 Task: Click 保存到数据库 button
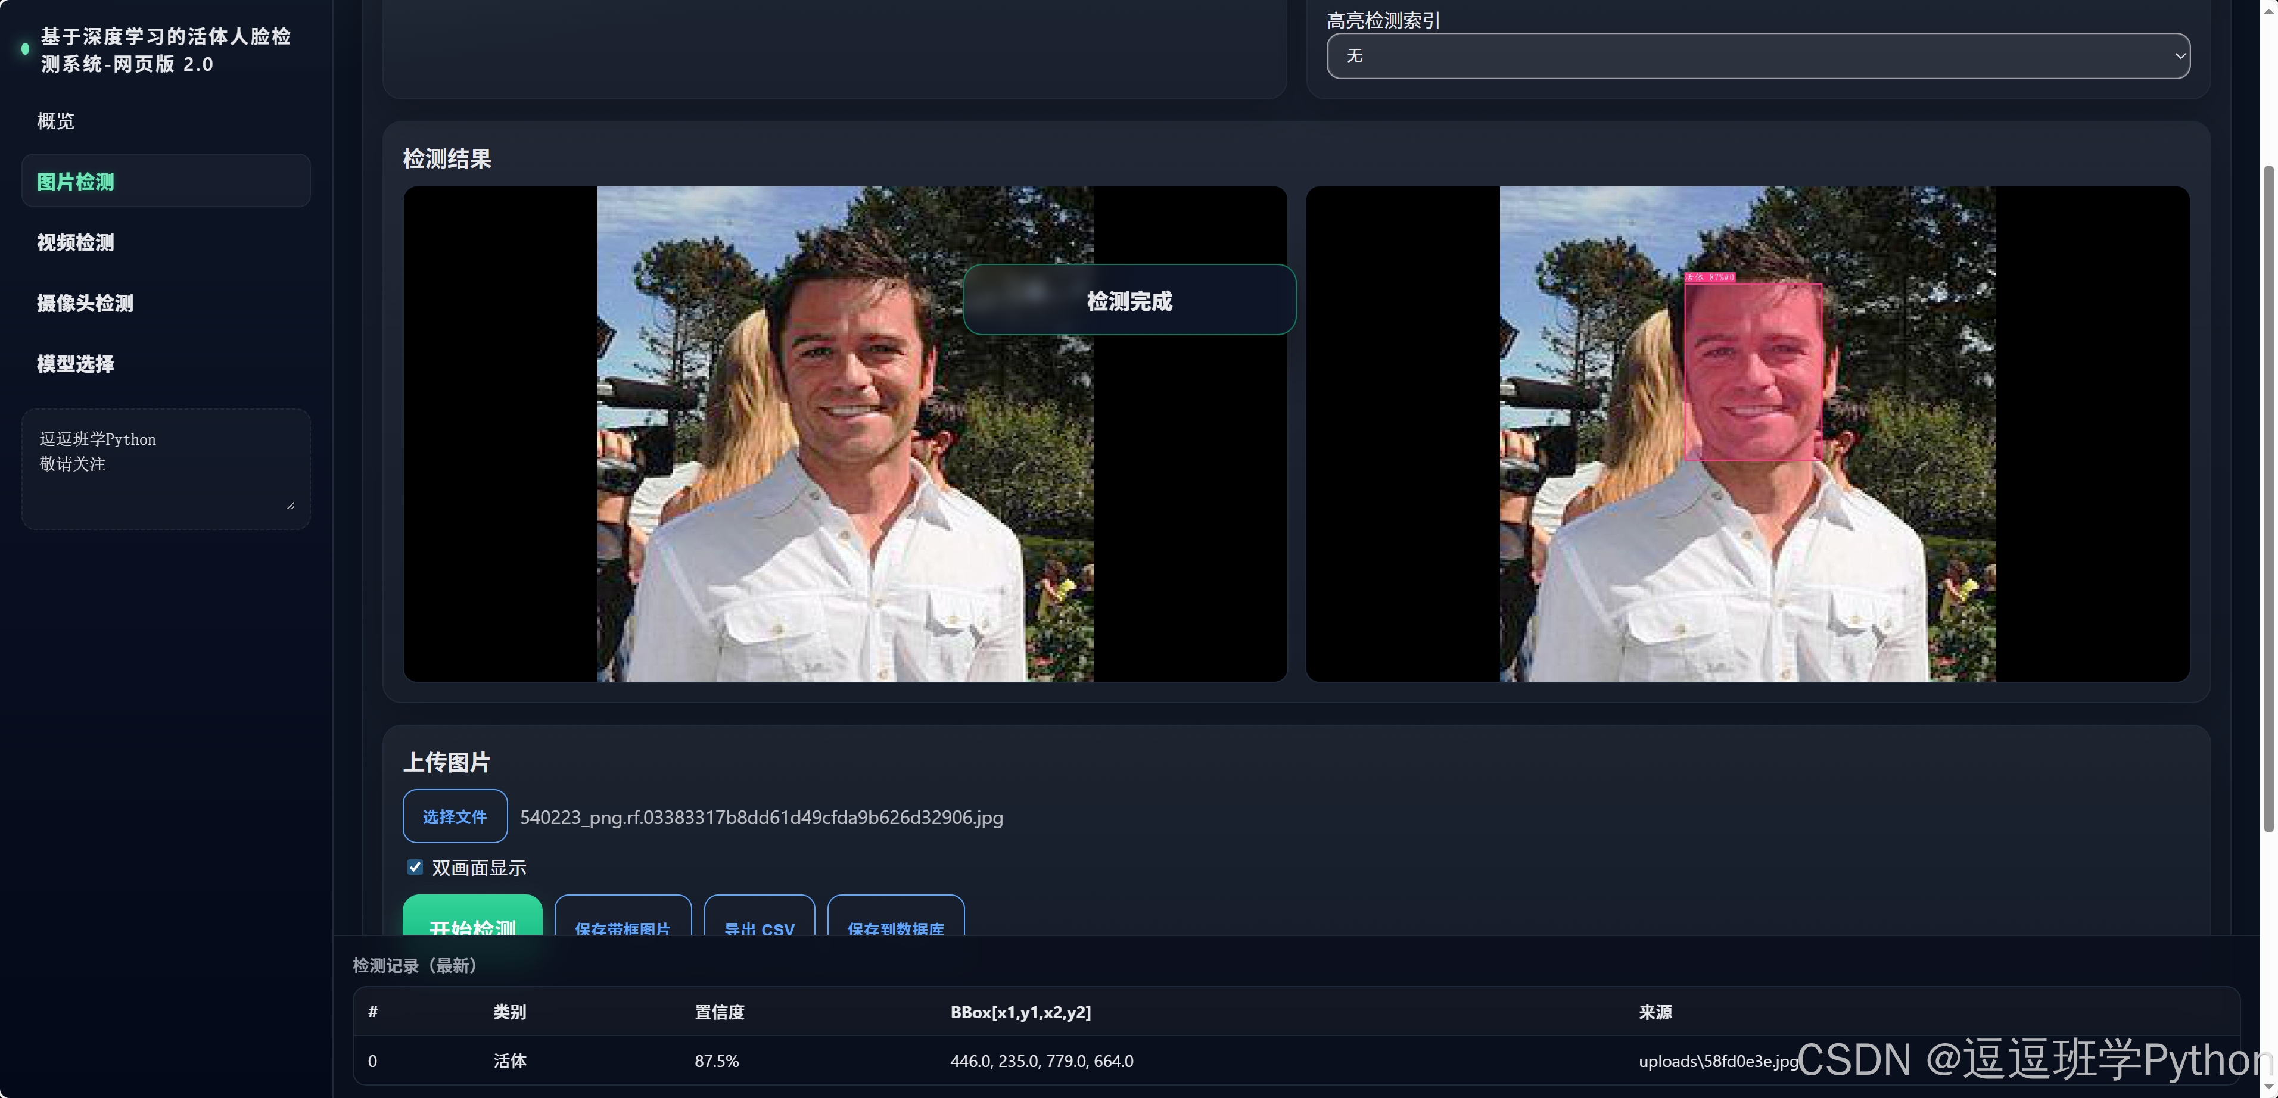click(895, 919)
